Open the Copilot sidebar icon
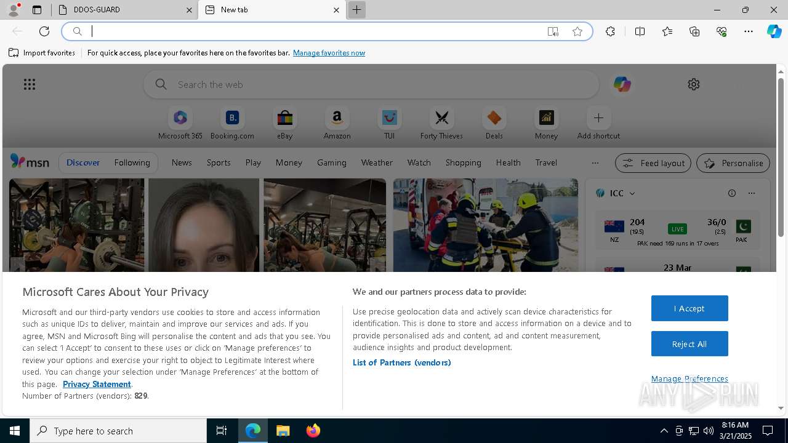Viewport: 788px width, 443px height. 774,31
